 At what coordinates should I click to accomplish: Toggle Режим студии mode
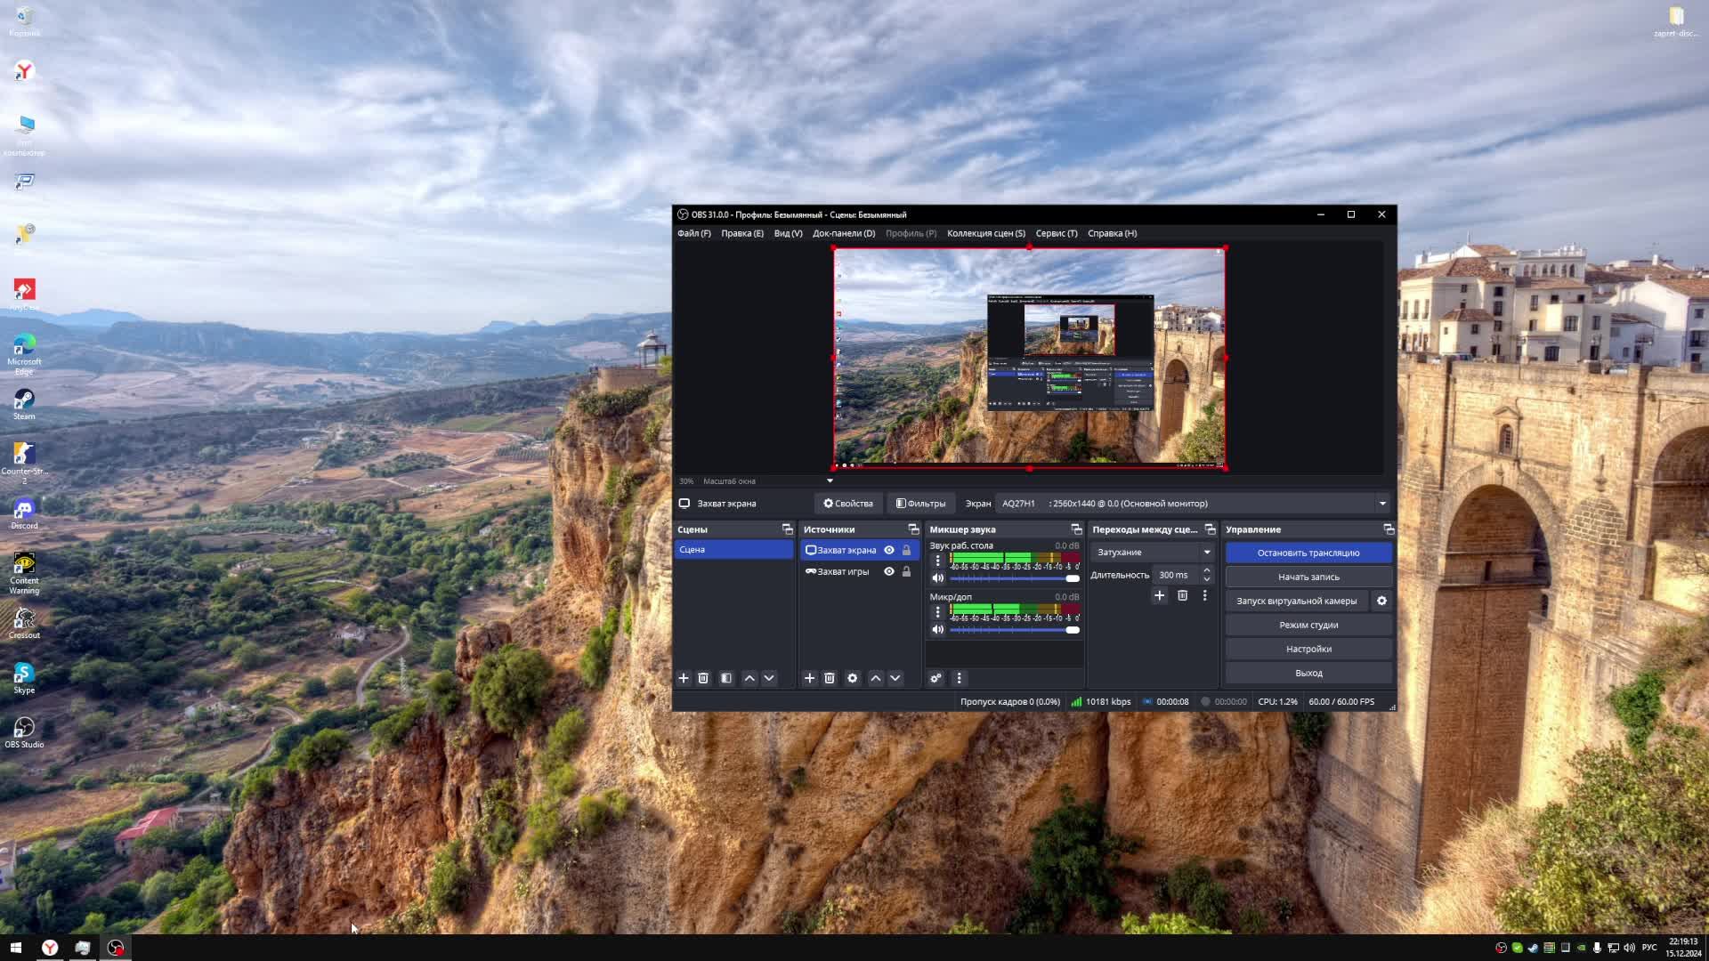point(1308,625)
